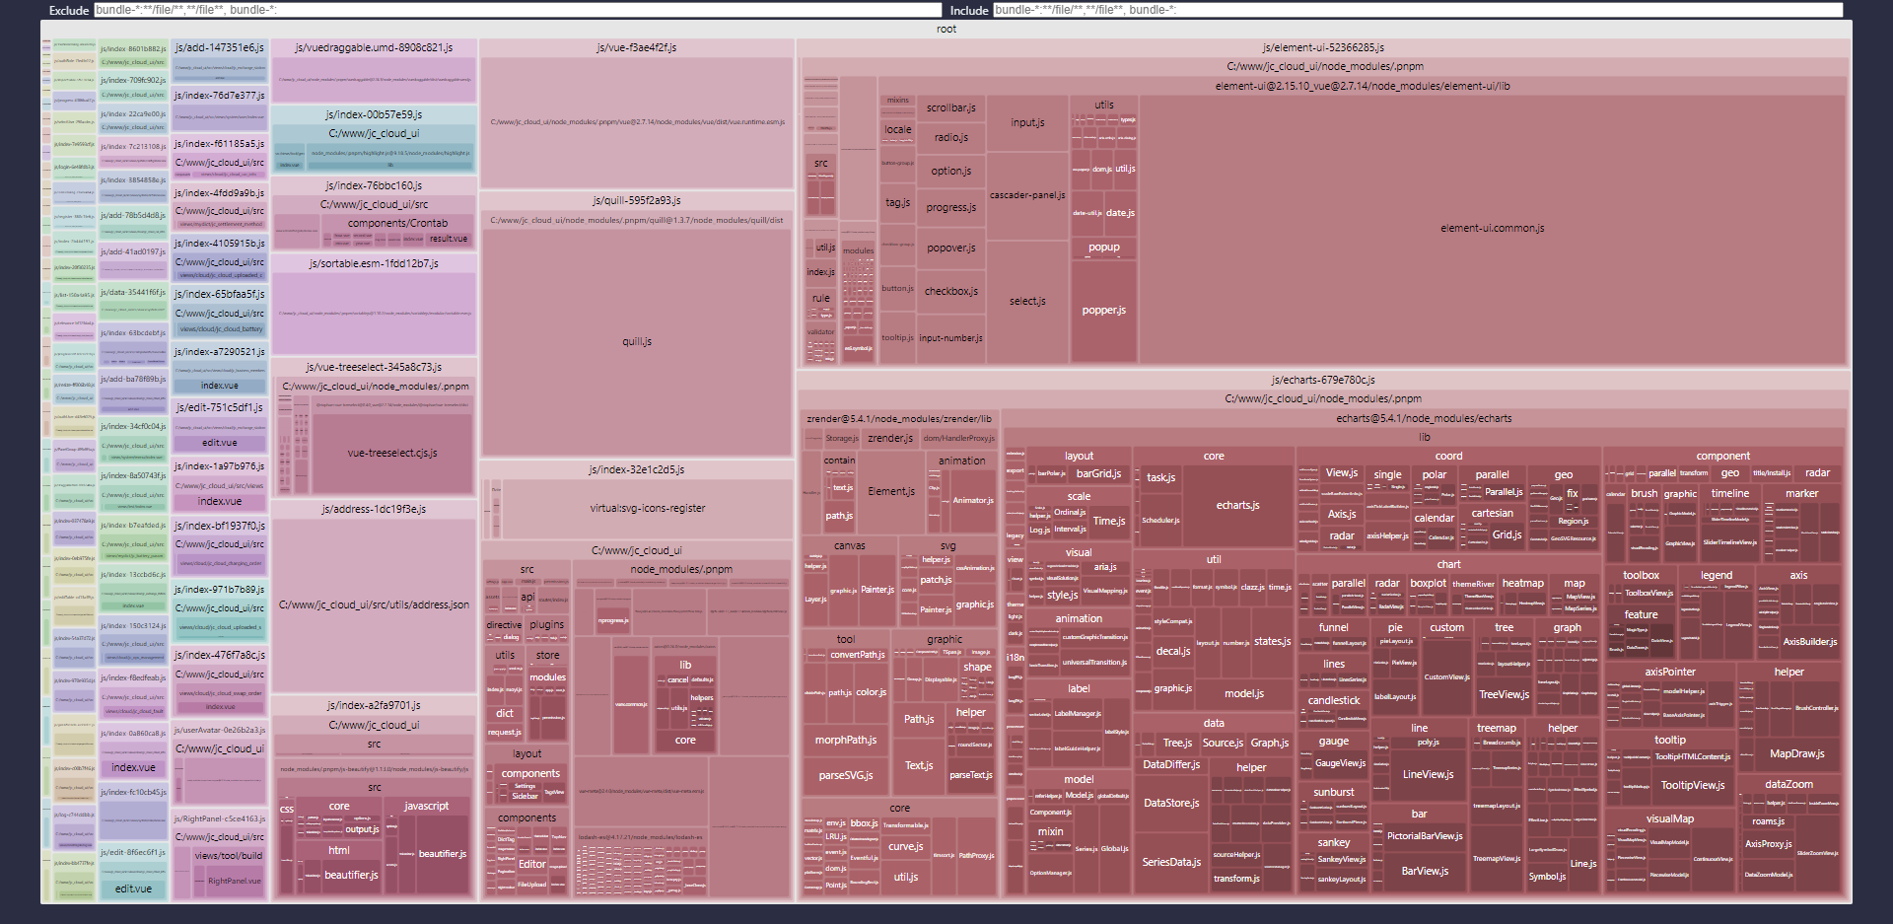Screen dimensions: 1893x924
Task: Select the quill.js module block
Action: tap(637, 341)
